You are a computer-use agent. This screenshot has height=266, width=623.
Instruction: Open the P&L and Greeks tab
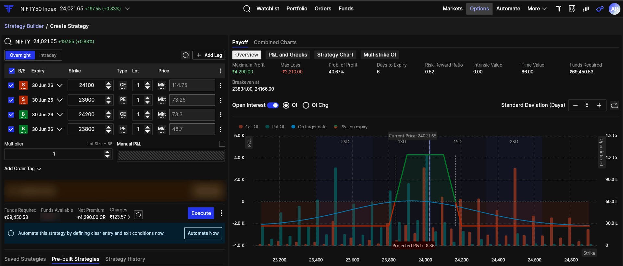(288, 55)
